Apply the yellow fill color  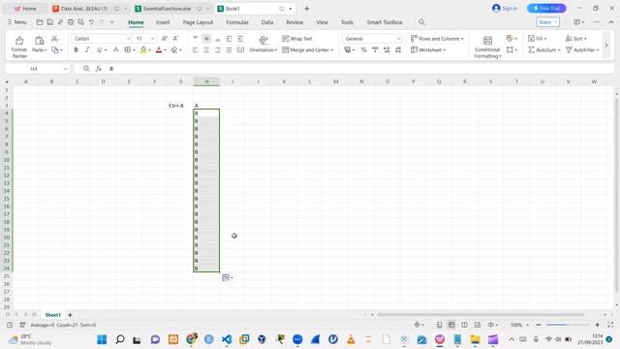(143, 49)
